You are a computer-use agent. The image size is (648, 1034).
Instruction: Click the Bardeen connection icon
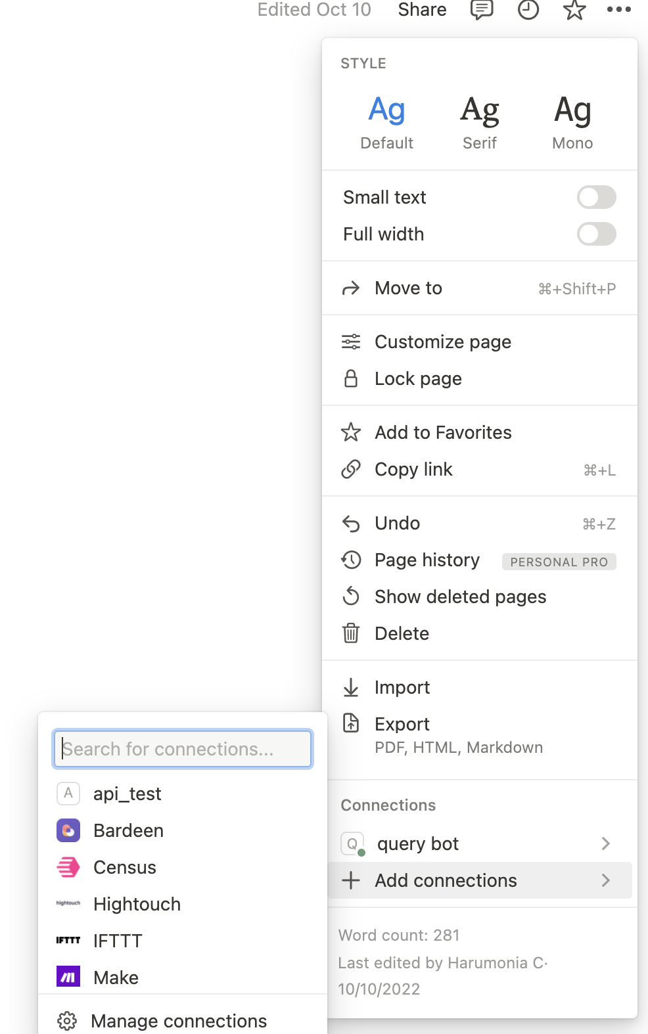(x=68, y=830)
